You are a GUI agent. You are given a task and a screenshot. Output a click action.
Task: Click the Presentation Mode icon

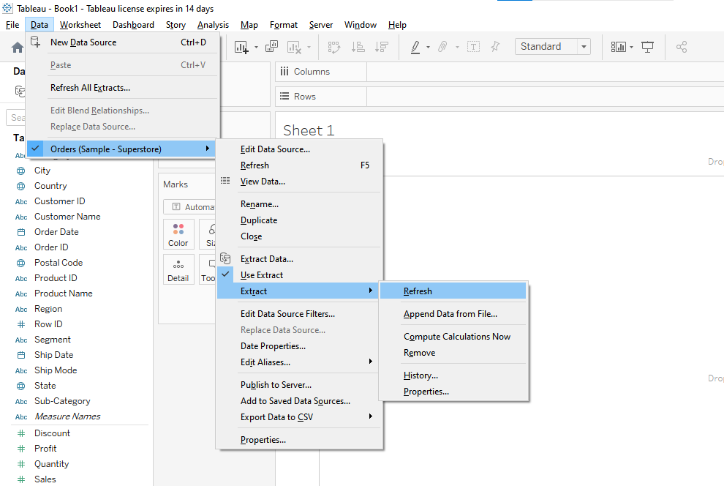point(648,47)
